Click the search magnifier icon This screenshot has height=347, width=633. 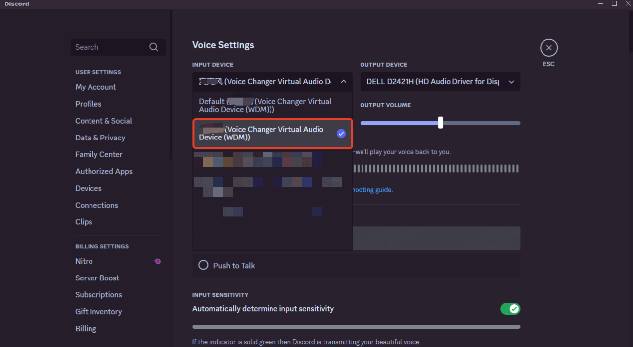[154, 47]
